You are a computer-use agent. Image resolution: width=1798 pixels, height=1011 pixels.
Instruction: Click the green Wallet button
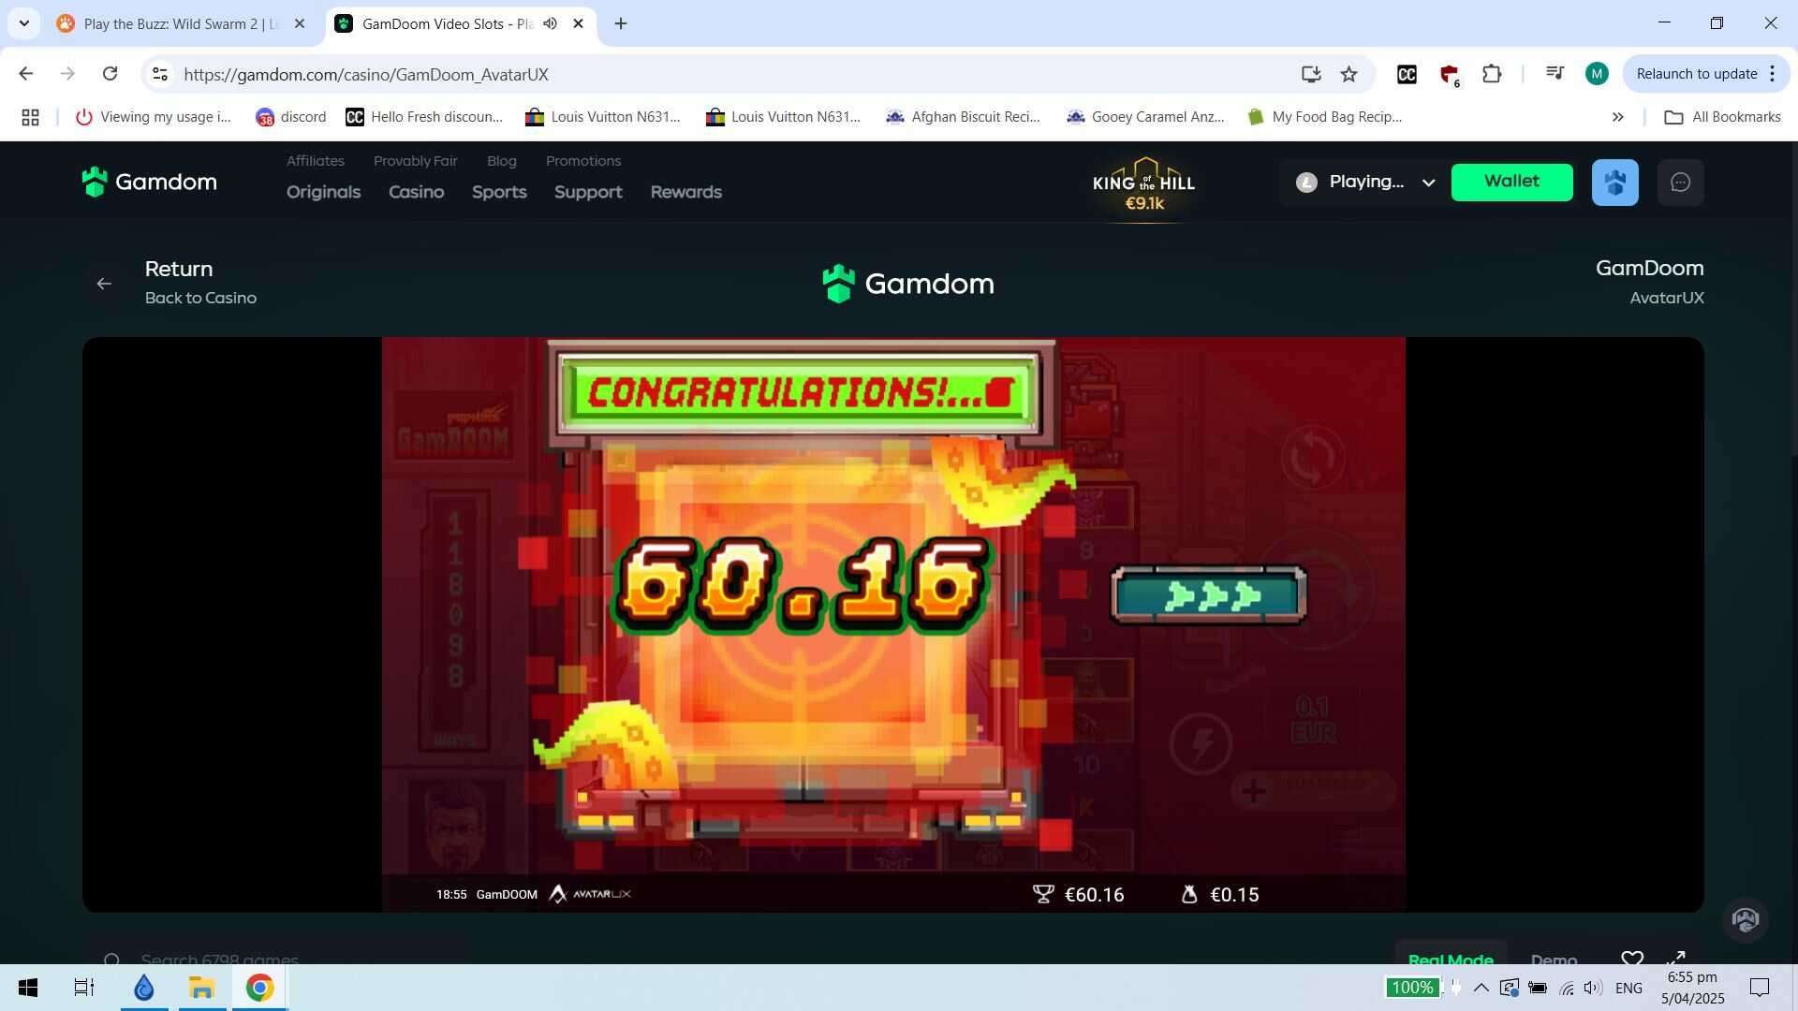1511,182
